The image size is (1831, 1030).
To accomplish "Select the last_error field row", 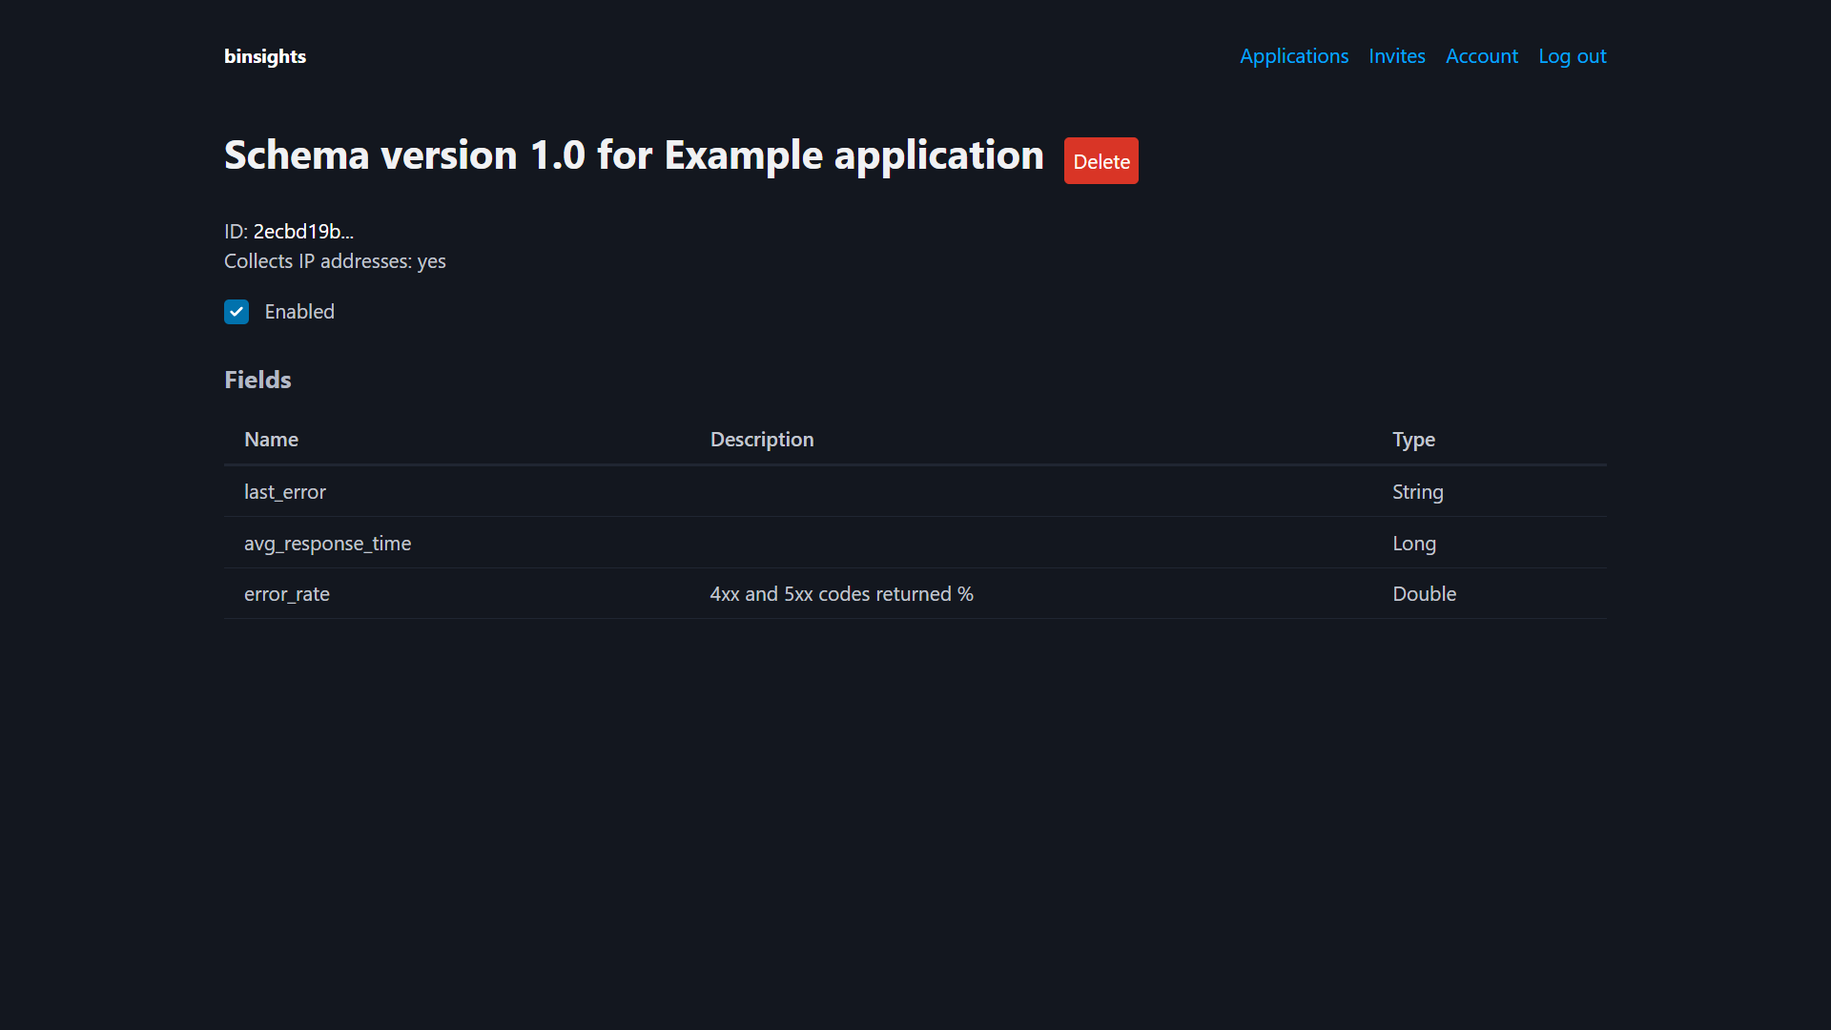I will [284, 491].
